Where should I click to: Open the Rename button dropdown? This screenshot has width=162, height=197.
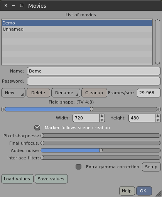click(x=66, y=93)
